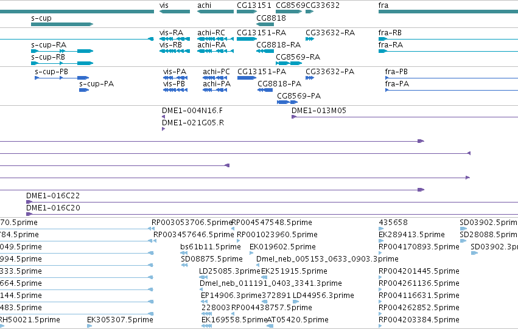
Task: Select the DME1-021G05.R clone label
Action: pyautogui.click(x=192, y=123)
